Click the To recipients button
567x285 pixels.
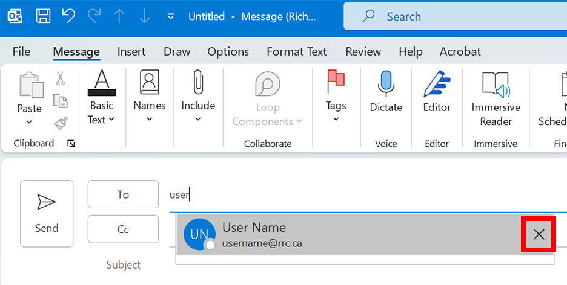[123, 194]
